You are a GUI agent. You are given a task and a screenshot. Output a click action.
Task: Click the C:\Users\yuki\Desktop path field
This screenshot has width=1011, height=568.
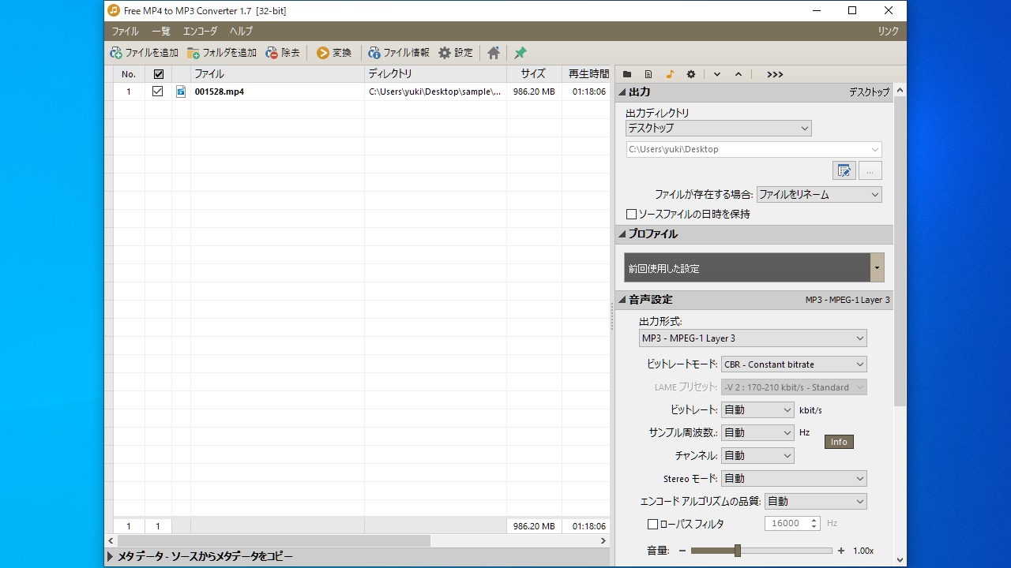pos(754,149)
